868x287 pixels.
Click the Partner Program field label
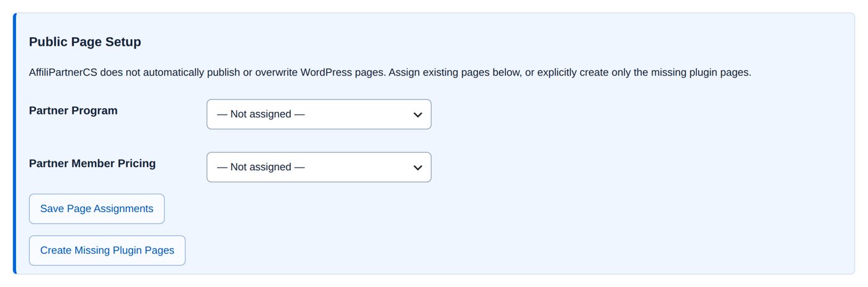73,111
